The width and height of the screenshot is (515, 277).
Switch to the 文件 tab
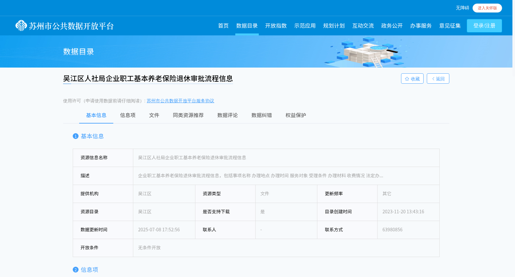coord(154,115)
